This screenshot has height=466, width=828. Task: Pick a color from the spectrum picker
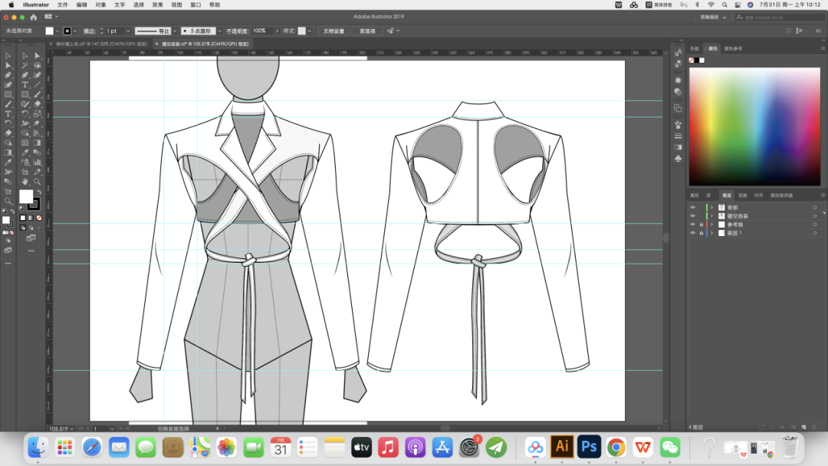click(754, 125)
